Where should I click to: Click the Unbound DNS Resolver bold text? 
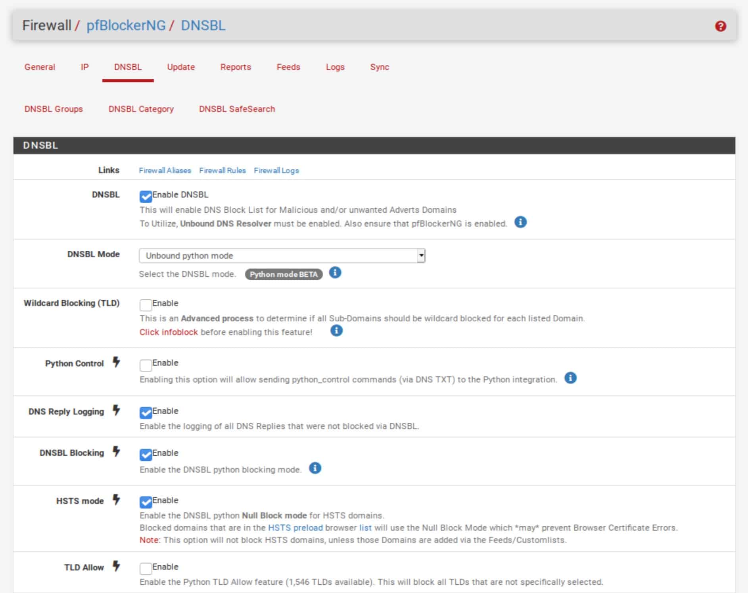tap(226, 223)
